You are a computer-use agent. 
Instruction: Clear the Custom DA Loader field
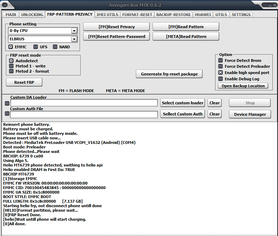(x=214, y=103)
